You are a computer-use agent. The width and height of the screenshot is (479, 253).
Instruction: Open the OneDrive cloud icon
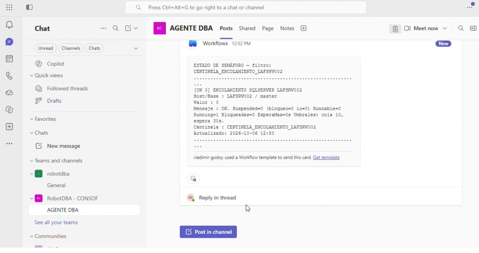tap(9, 93)
